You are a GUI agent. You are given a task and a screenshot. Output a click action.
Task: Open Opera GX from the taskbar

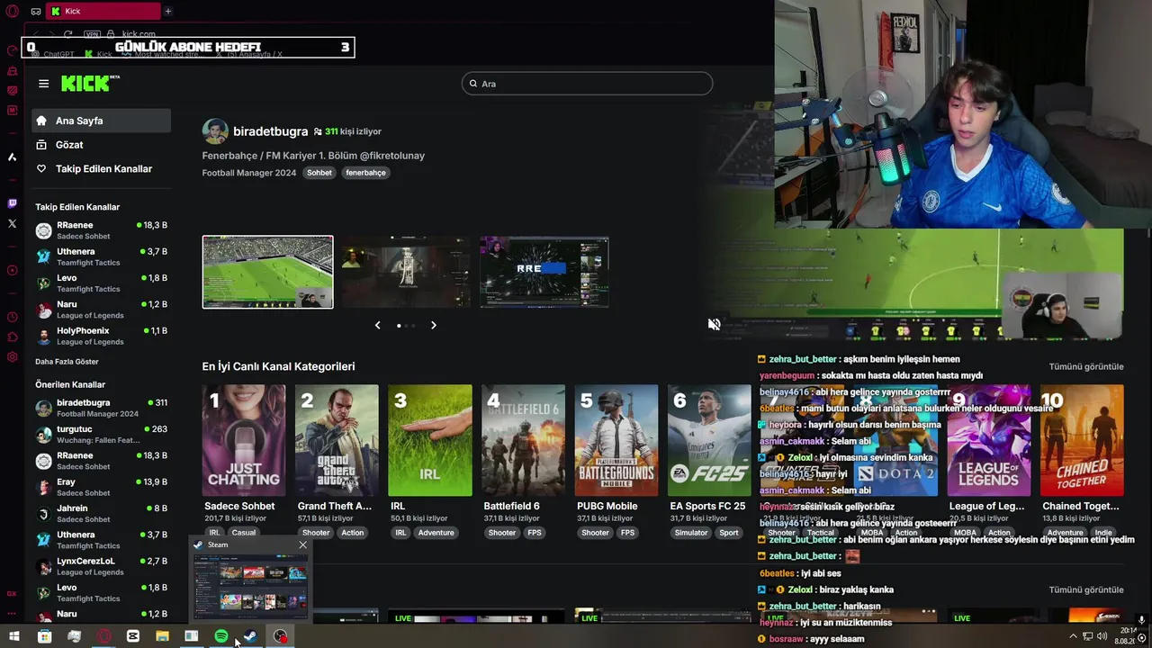103,636
